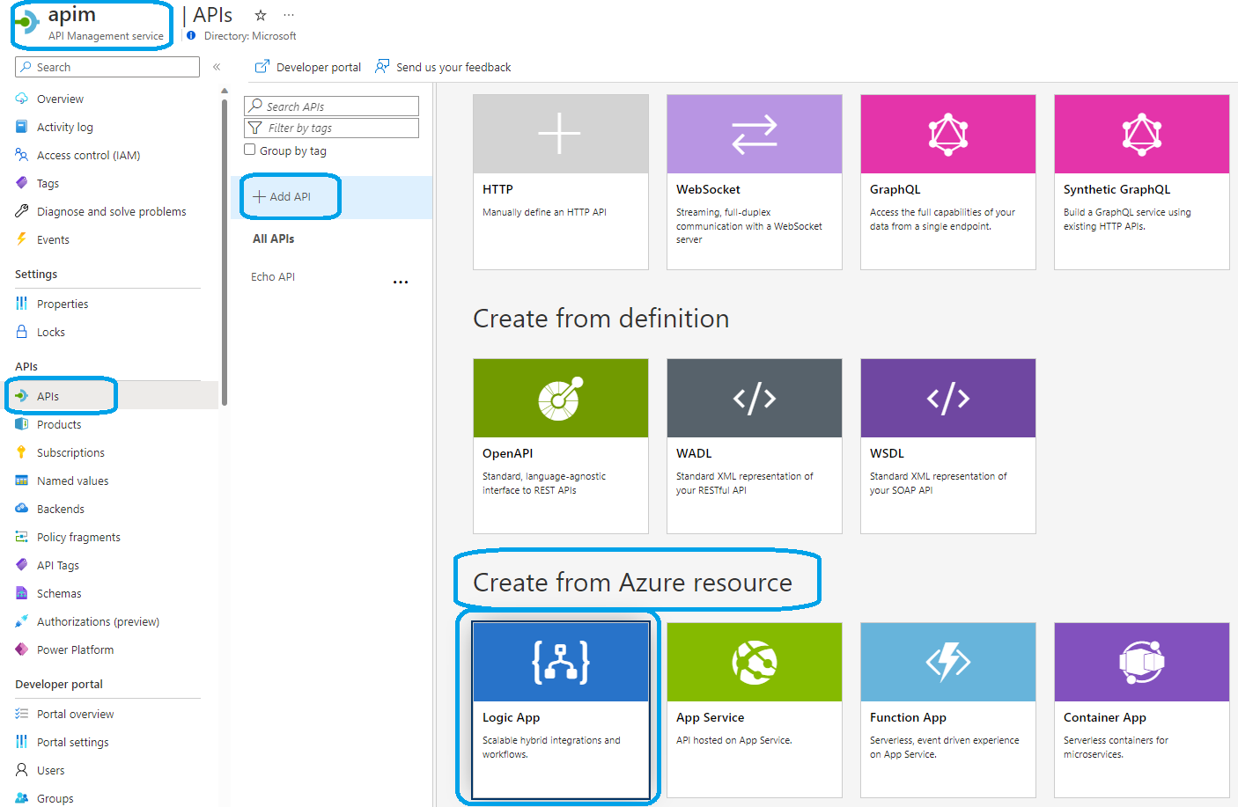Screen dimensions: 1238x807
Task: Open the Echo API context menu ellipsis
Action: coord(401,282)
